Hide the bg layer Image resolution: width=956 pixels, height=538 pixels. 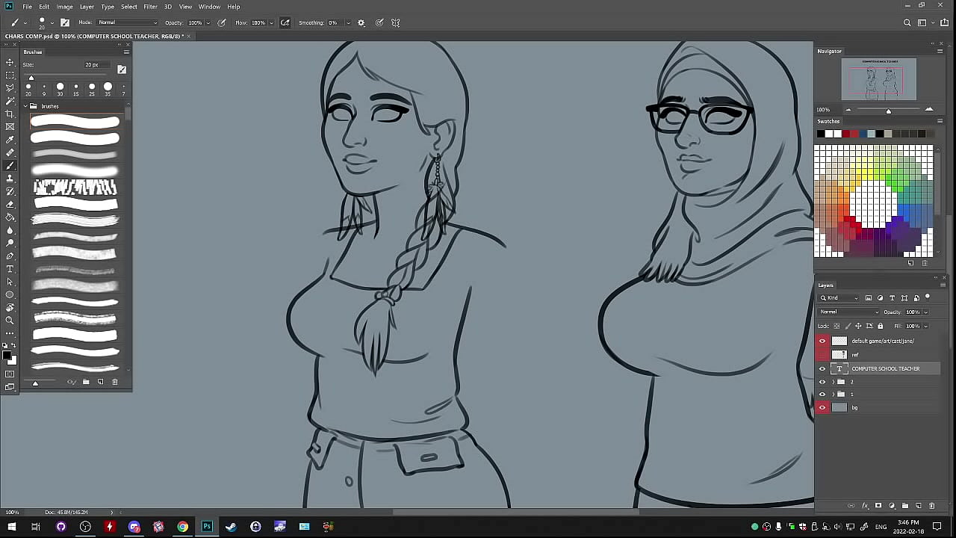click(822, 407)
